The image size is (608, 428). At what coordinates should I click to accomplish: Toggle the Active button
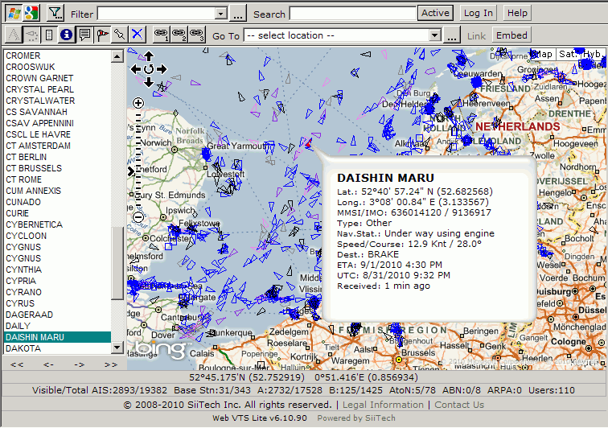435,13
